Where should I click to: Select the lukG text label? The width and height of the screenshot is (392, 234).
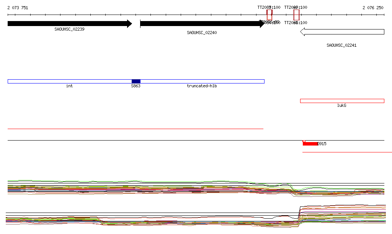[341, 105]
